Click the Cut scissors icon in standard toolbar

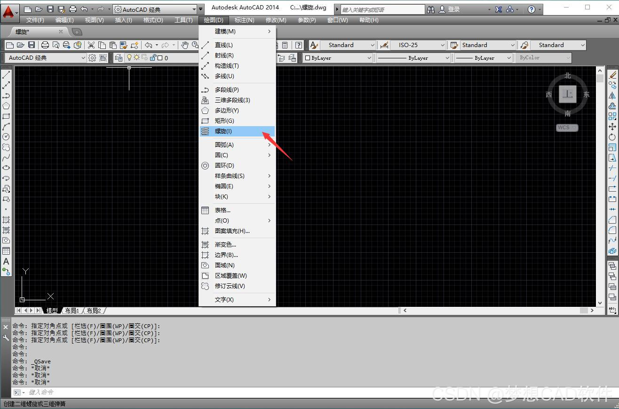click(x=91, y=45)
